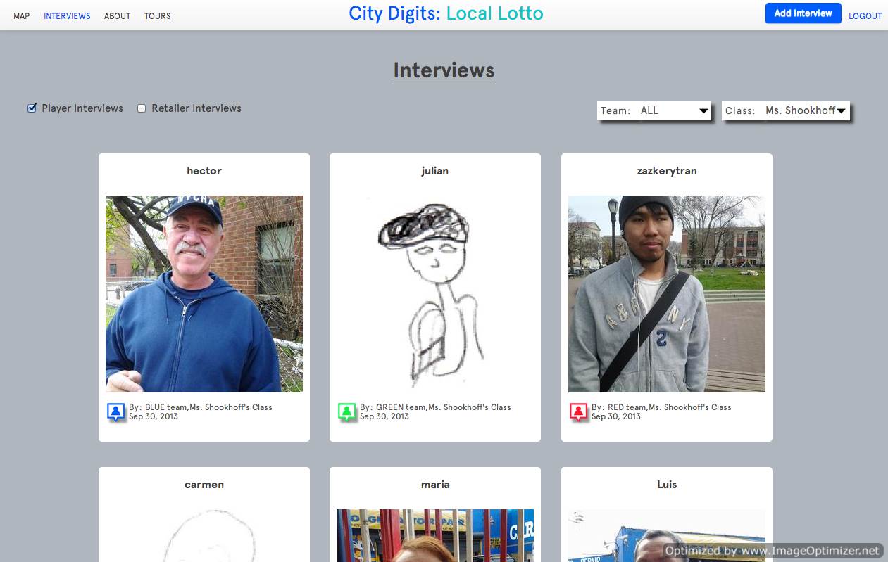Click the zazkerytran card title
The image size is (888, 562).
coord(667,171)
